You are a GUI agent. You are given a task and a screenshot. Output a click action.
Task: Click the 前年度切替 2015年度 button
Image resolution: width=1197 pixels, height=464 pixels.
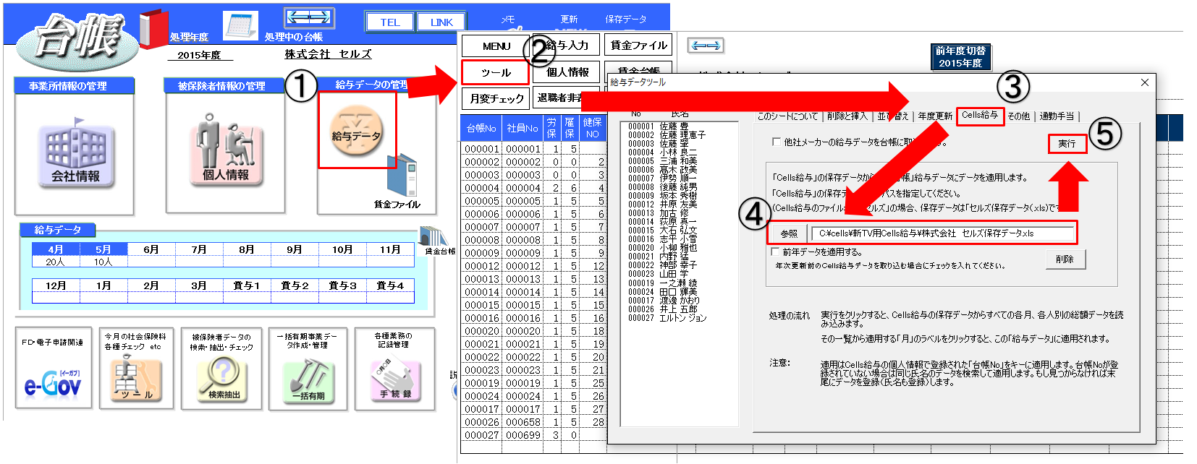tap(960, 57)
